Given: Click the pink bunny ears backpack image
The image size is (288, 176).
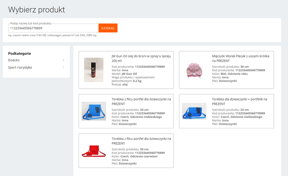Looking at the screenshot, I should click(x=194, y=70).
